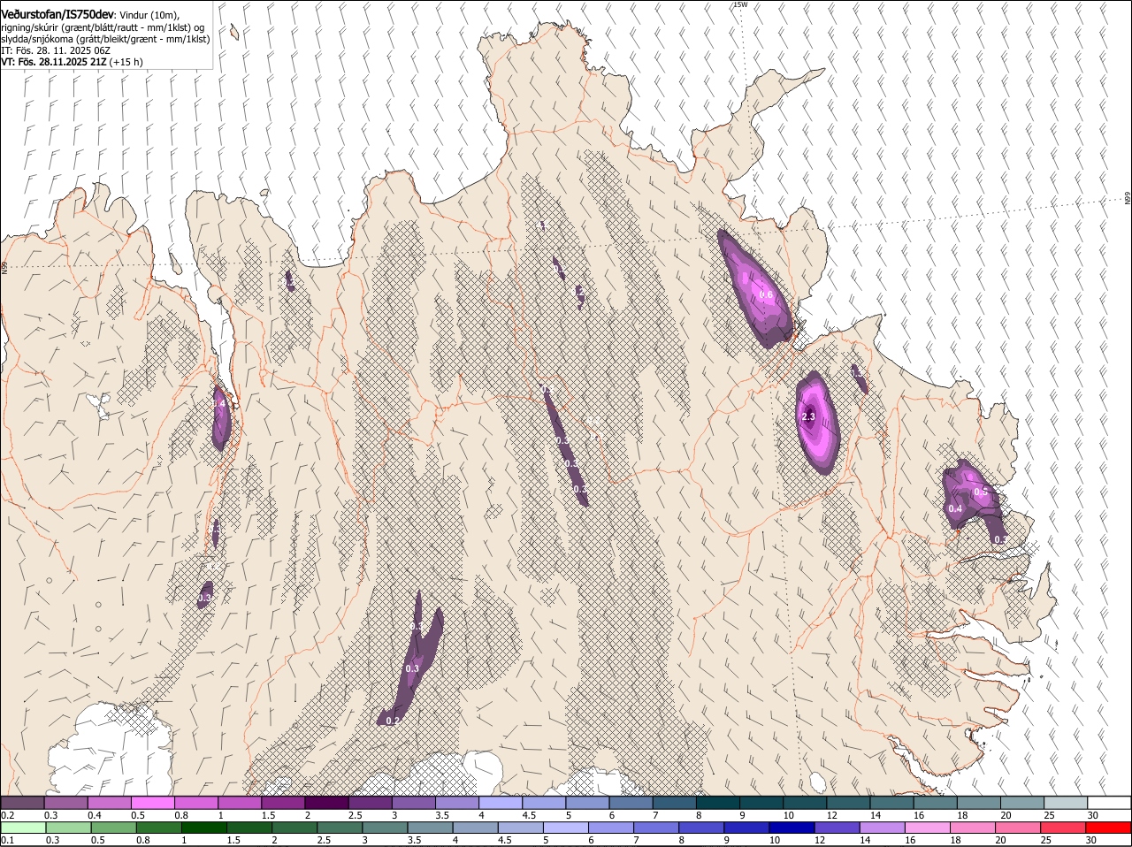Pick the dark blue swatch labeled 10 in green scale
Viewport: 1132px width, 847px height.
coord(792,828)
